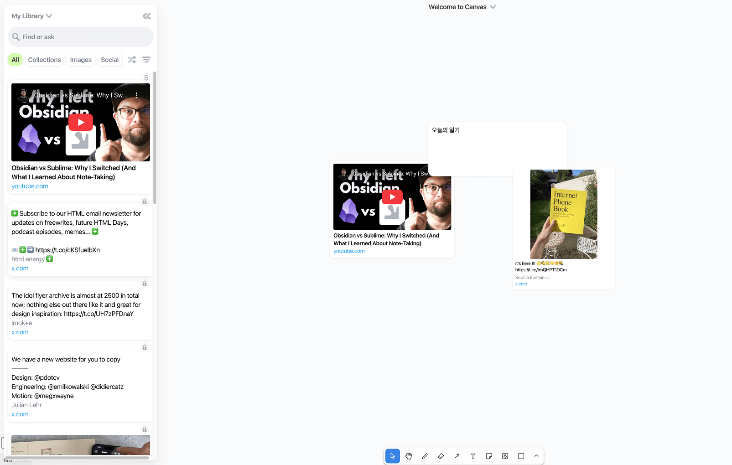Toggle lock on idol flyer archive card
Screen dimensions: 732x465
tap(145, 284)
